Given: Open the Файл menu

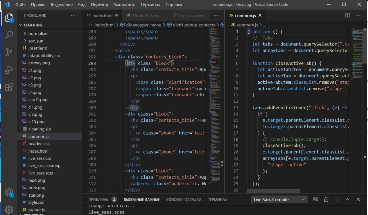Looking at the screenshot, I should coord(20,5).
